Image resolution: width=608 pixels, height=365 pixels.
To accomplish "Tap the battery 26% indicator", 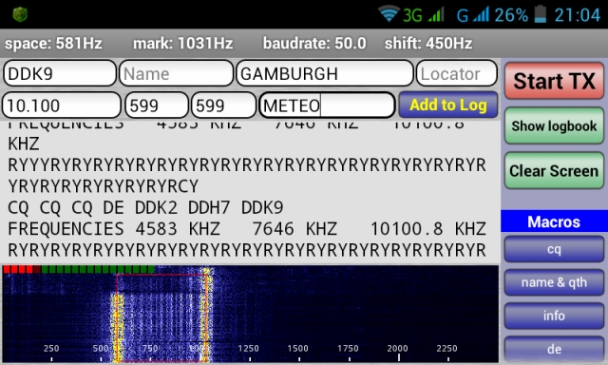I will (x=522, y=15).
